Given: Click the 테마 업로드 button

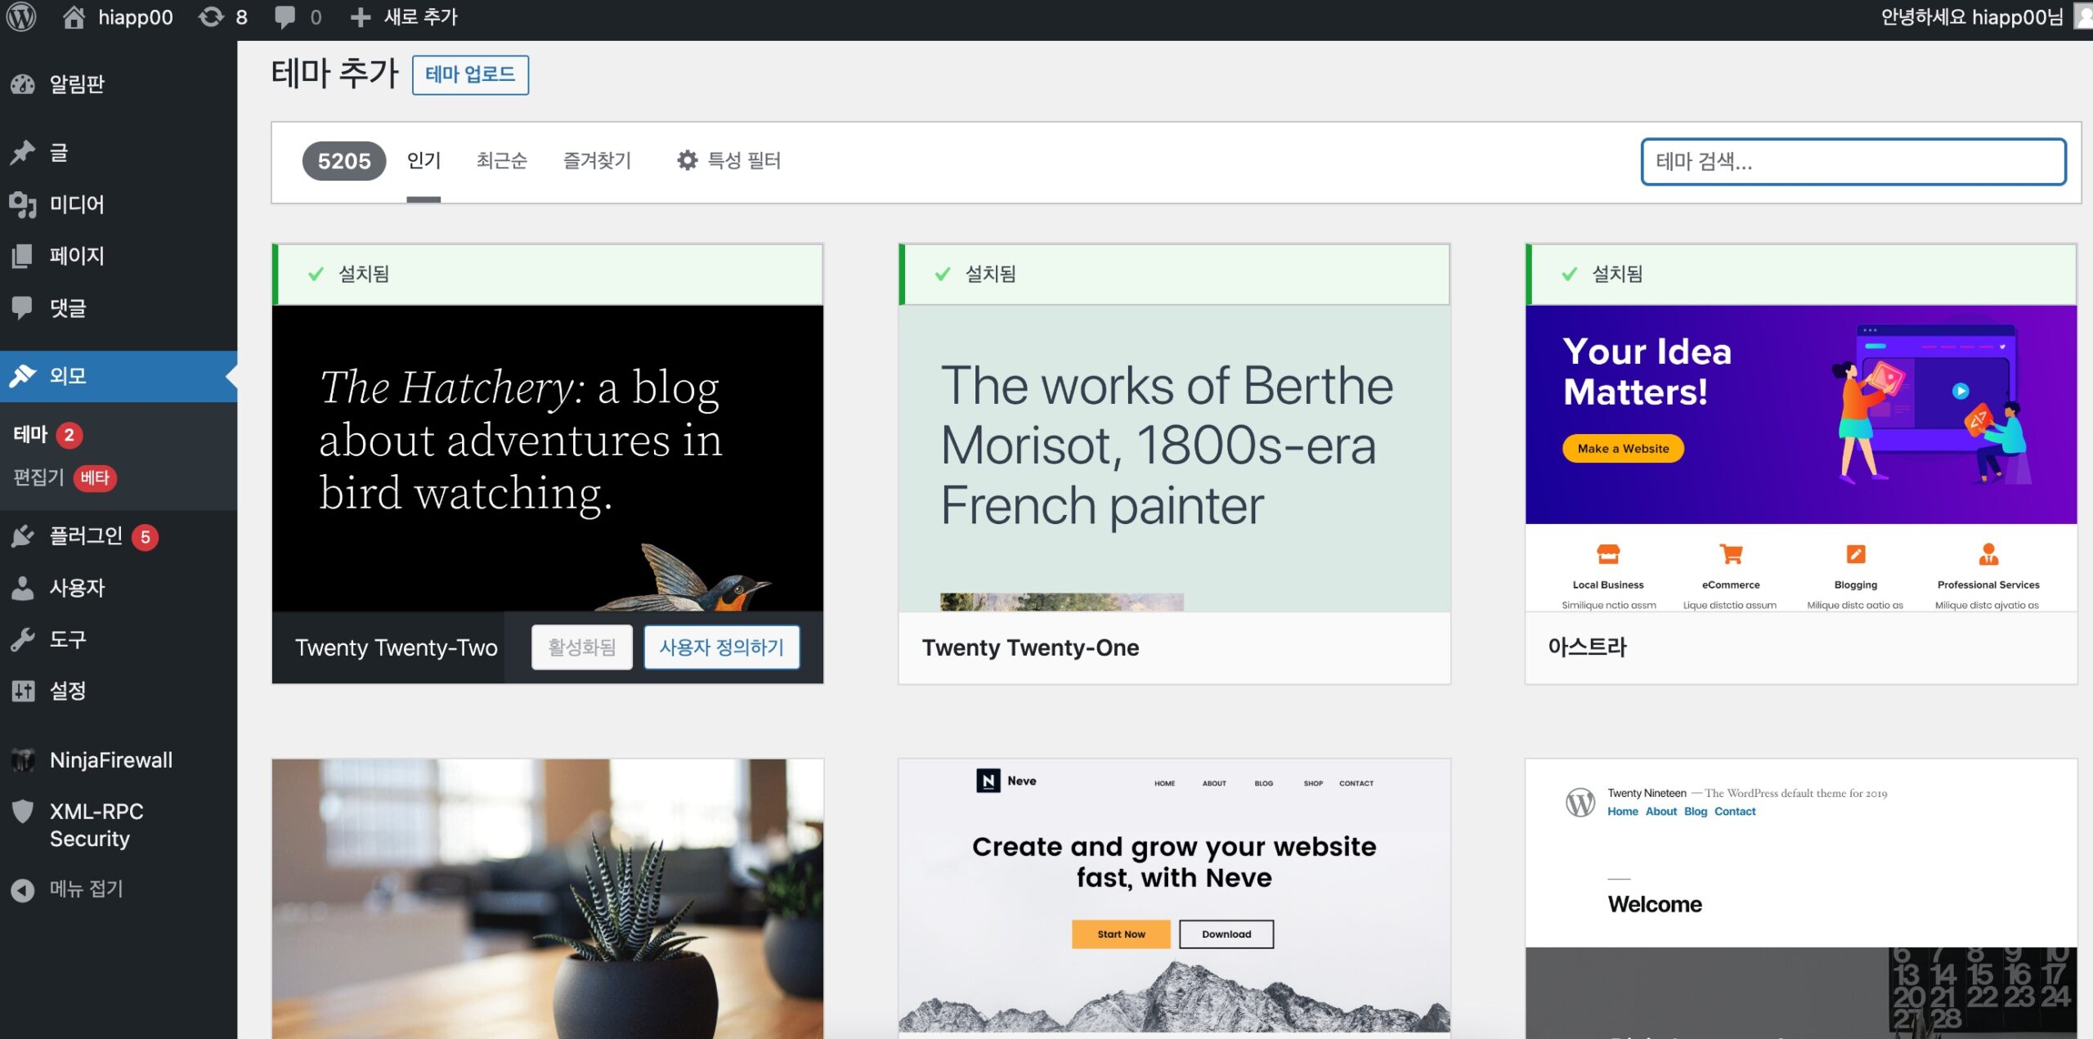Looking at the screenshot, I should (470, 74).
